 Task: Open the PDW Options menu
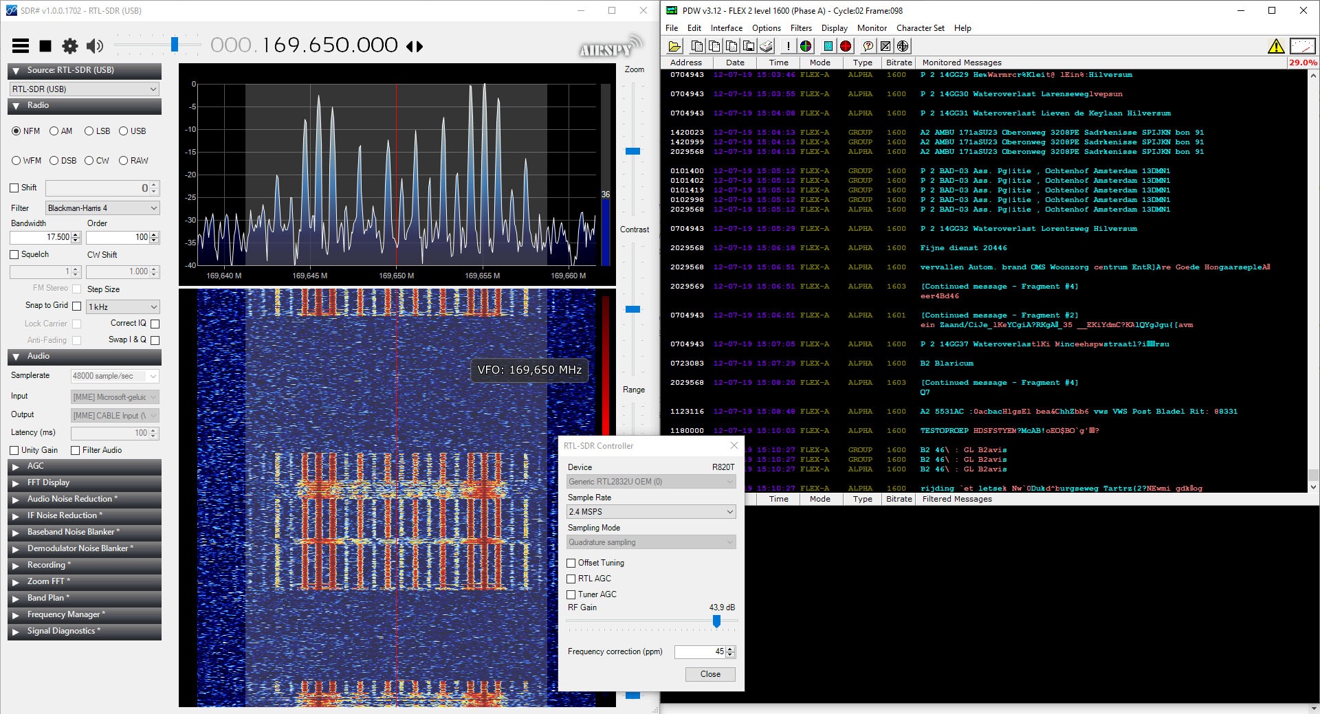(x=767, y=28)
